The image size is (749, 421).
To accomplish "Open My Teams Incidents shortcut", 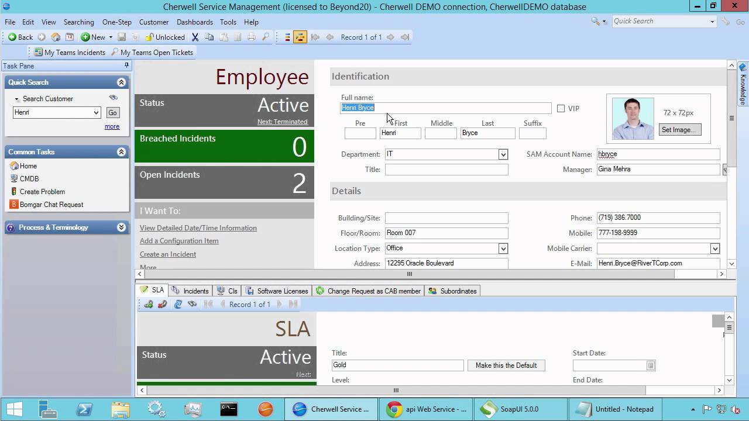I will (70, 52).
